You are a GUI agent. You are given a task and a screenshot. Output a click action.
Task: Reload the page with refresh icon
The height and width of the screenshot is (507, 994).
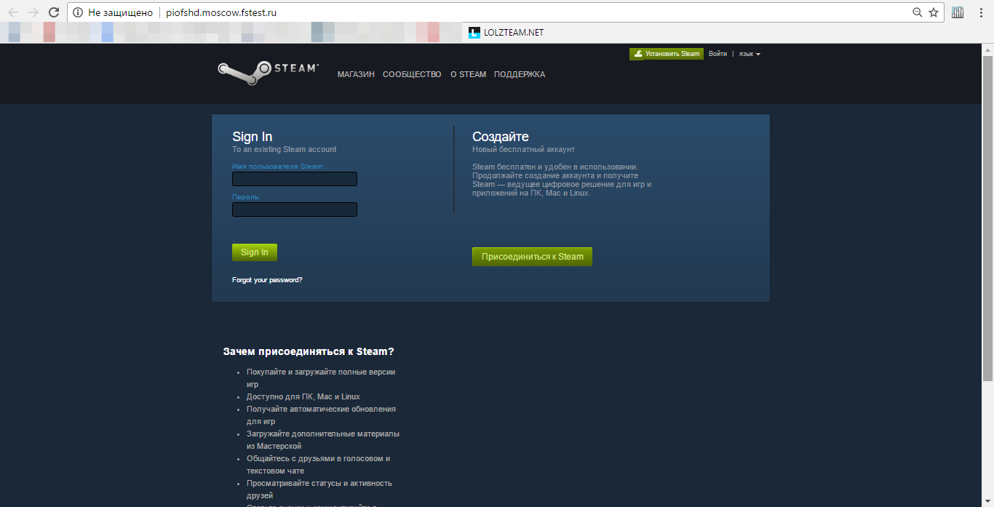point(54,12)
